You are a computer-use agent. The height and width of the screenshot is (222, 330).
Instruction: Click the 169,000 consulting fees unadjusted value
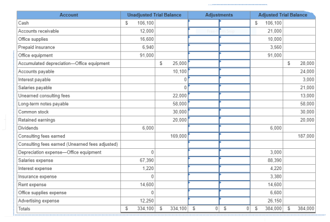[x=179, y=136]
